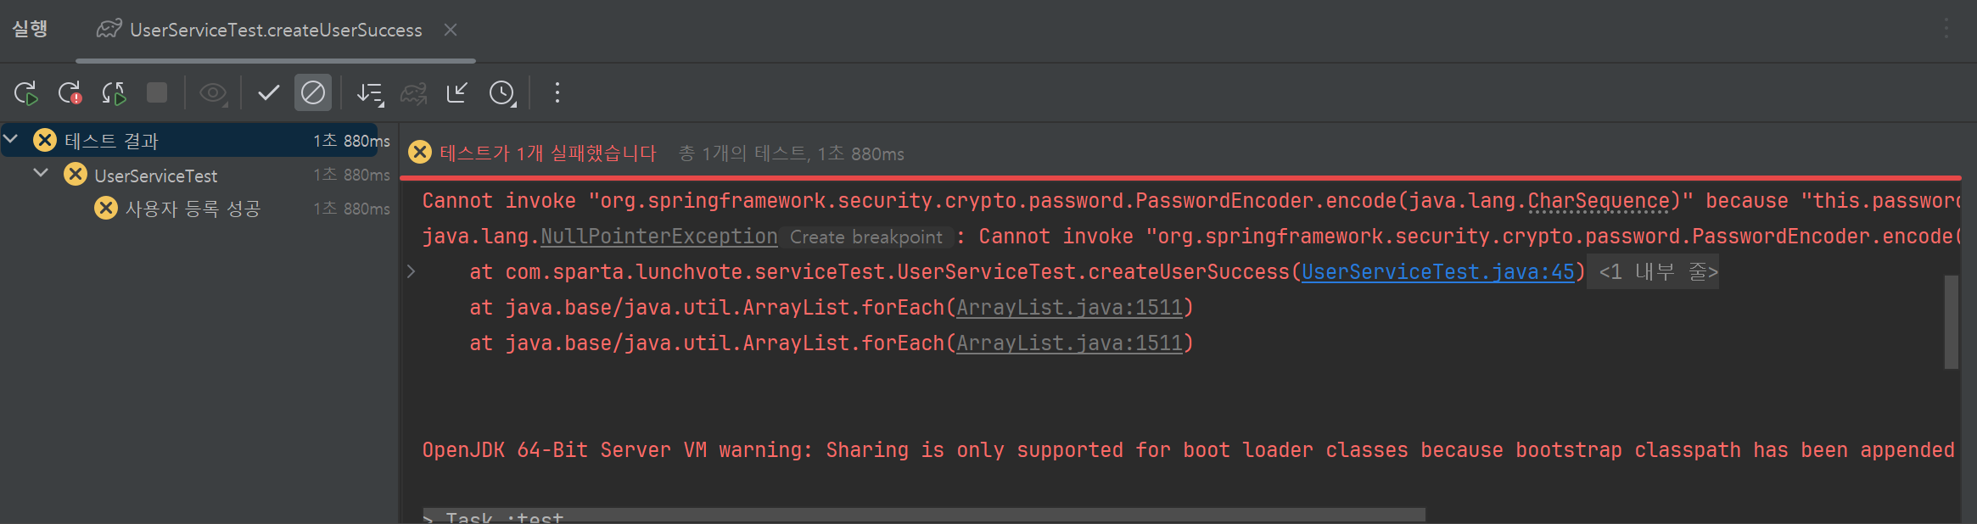This screenshot has width=1977, height=524.
Task: Click the 실행 tool window title
Action: pos(30,29)
